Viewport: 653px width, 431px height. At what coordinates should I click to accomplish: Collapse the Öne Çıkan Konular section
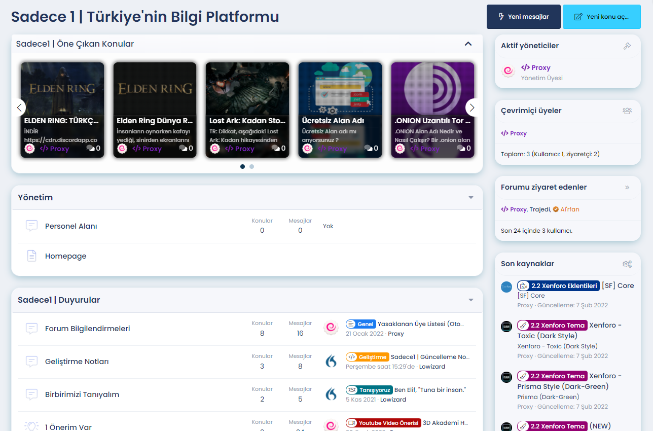[x=468, y=44]
